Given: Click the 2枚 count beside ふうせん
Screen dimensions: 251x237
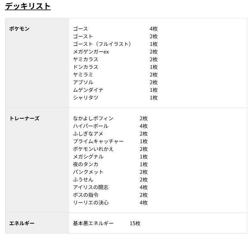Looking at the screenshot, I should [x=144, y=180].
